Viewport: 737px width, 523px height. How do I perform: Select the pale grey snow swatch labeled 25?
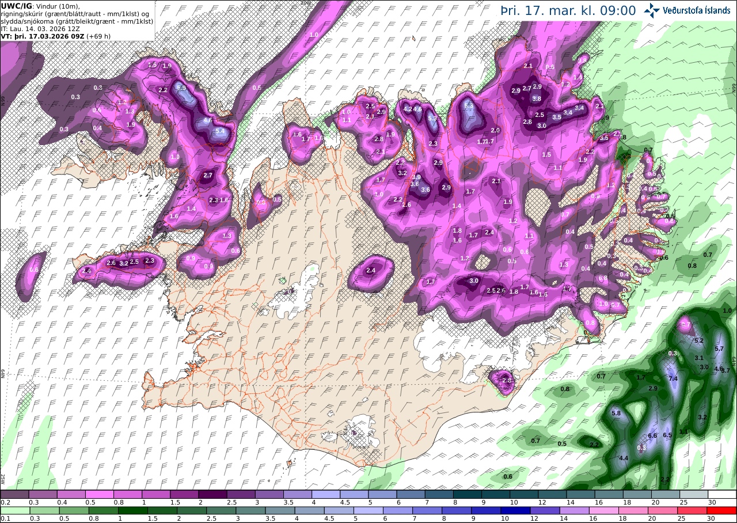coord(694,494)
